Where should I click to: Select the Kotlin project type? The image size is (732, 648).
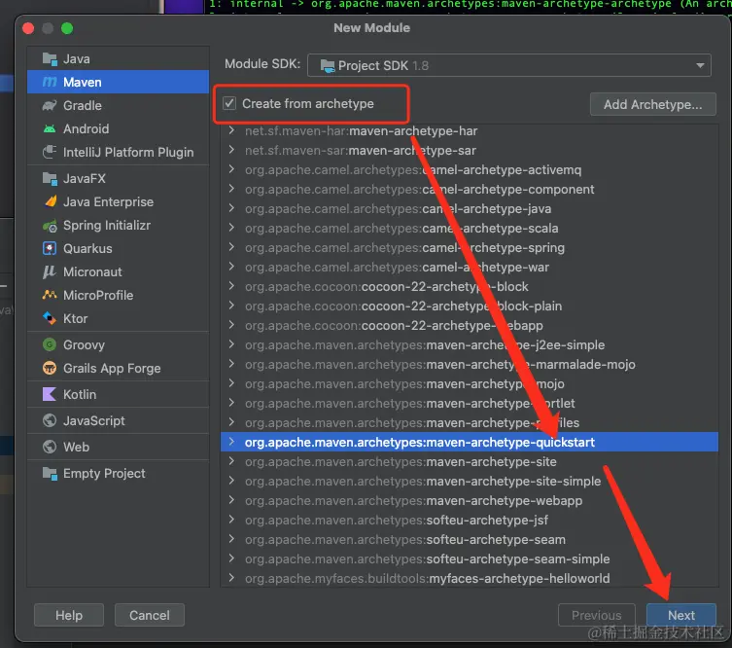[x=118, y=394]
